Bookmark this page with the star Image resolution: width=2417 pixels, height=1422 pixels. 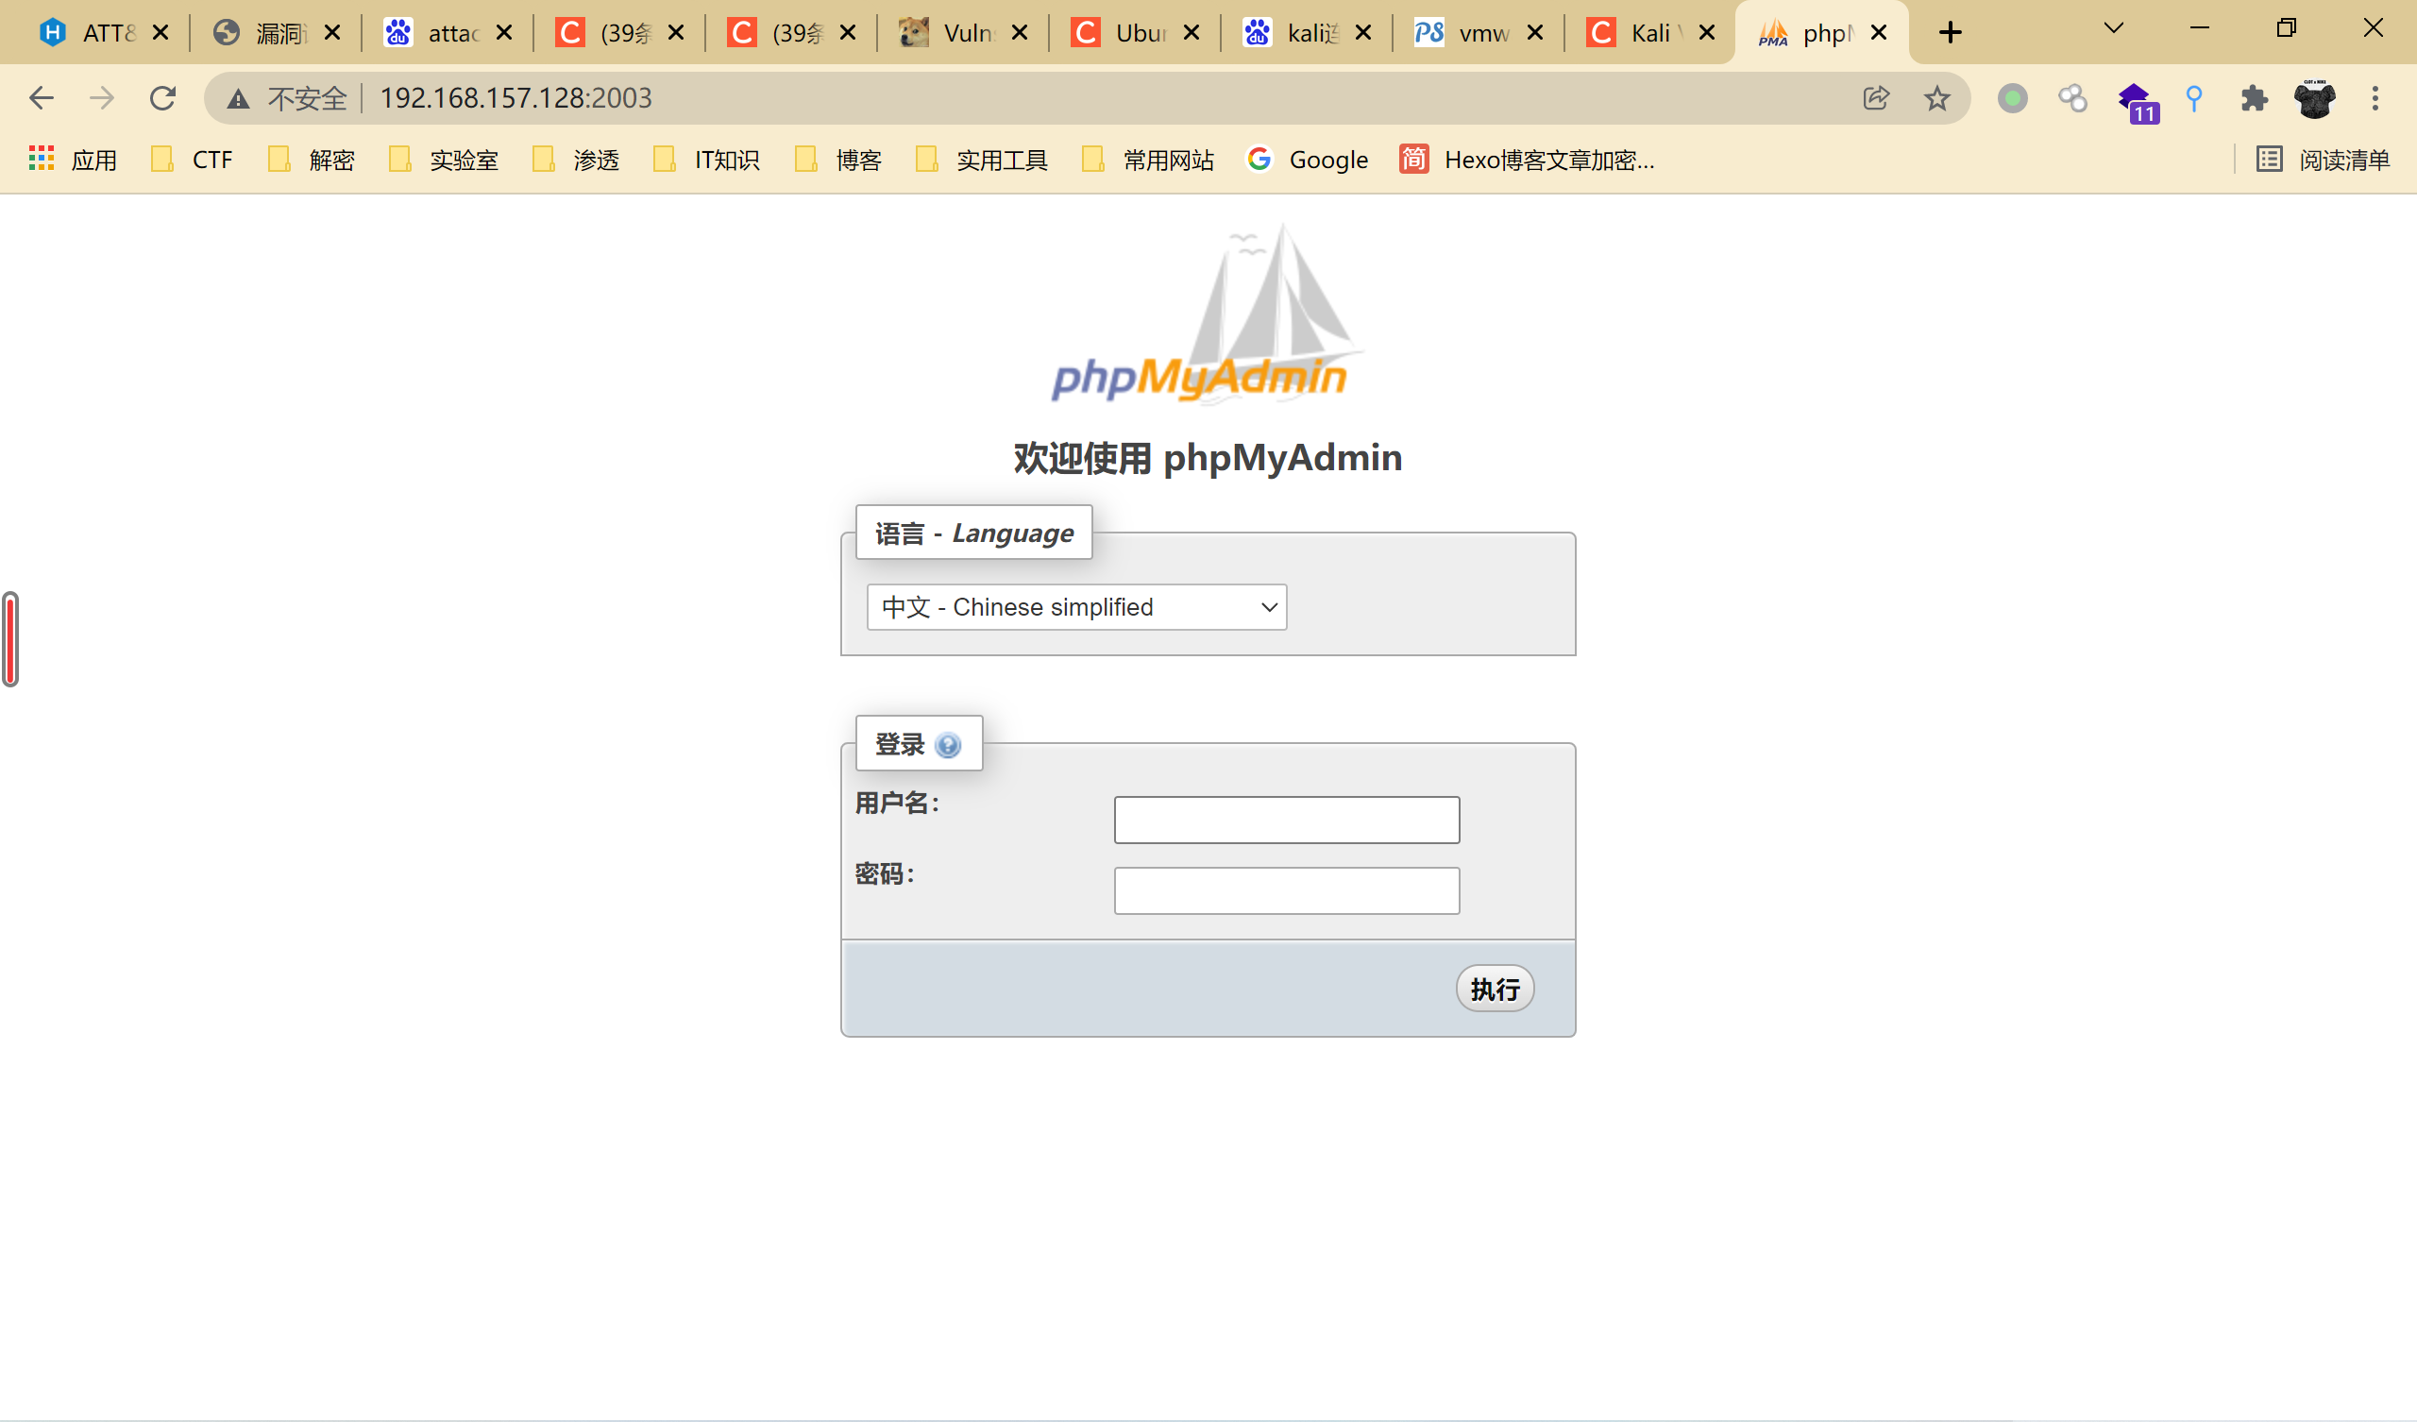click(x=1937, y=98)
